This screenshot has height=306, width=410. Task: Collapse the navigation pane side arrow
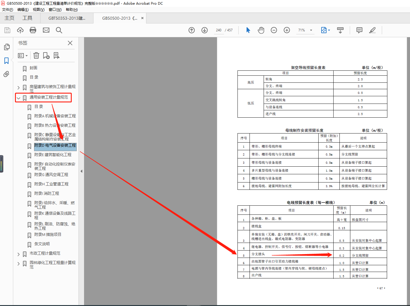pos(81,171)
